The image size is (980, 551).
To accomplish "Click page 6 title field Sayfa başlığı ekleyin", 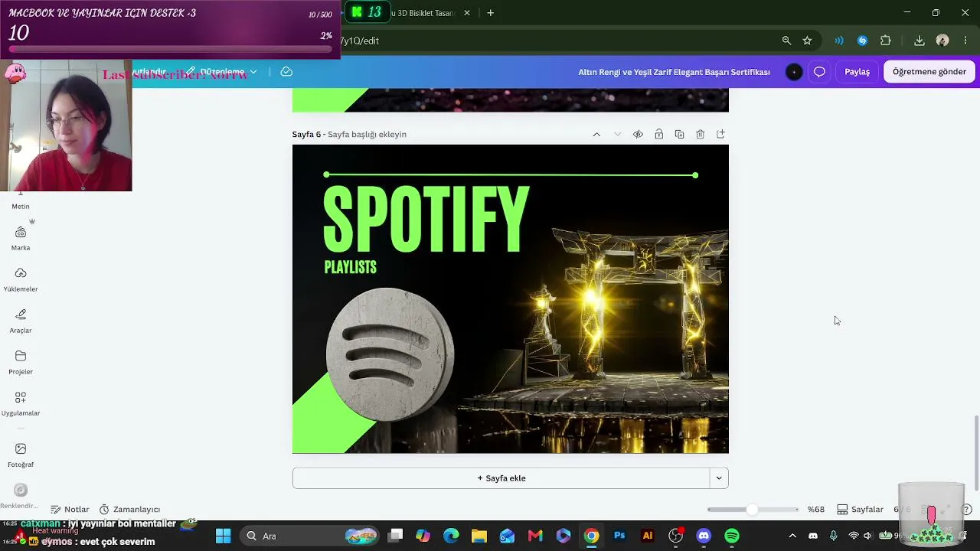I will tap(367, 135).
